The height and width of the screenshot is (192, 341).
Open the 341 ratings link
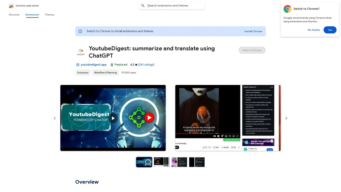pyautogui.click(x=146, y=65)
